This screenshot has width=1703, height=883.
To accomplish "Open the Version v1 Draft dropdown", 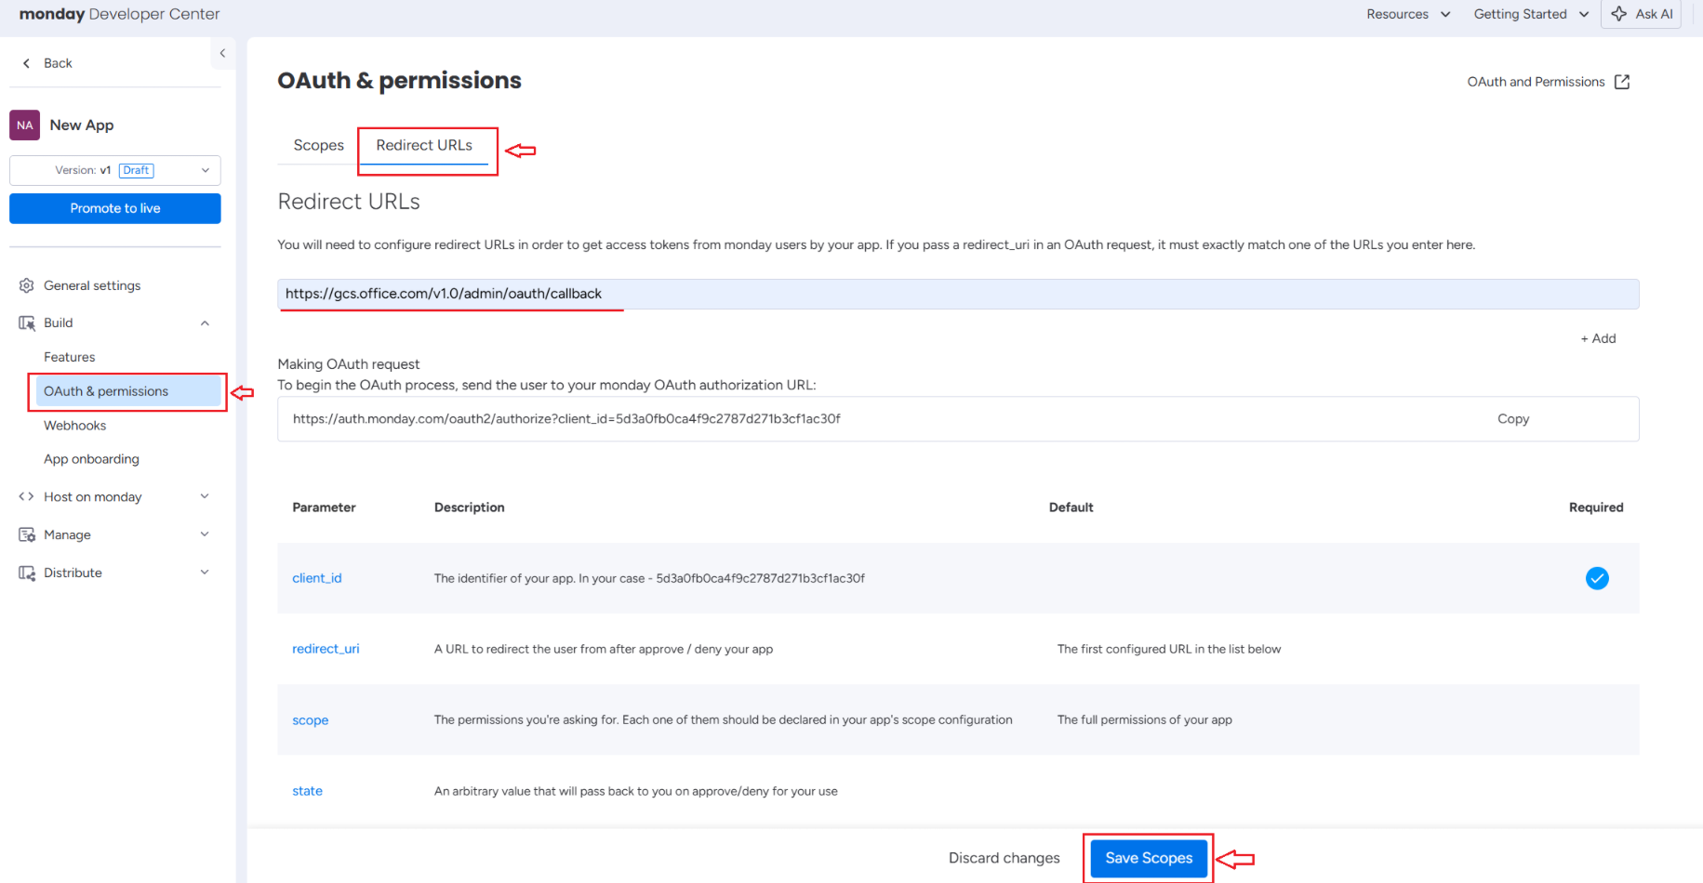I will tap(115, 170).
